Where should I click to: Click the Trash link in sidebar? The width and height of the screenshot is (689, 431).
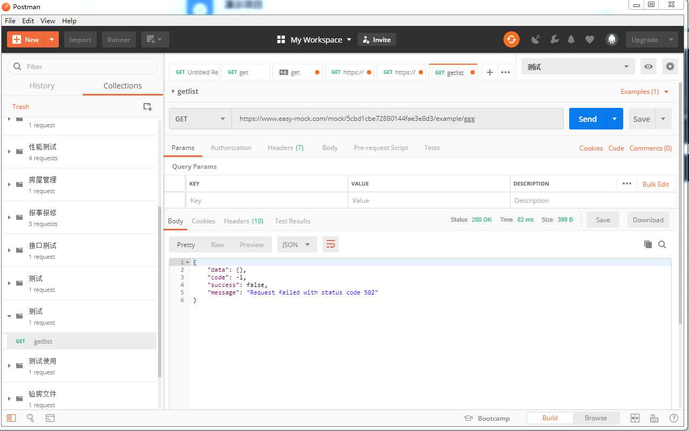coord(21,106)
